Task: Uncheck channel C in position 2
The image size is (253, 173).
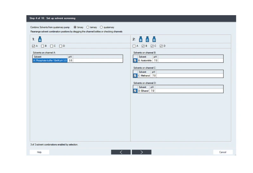Action: pyautogui.click(x=152, y=46)
